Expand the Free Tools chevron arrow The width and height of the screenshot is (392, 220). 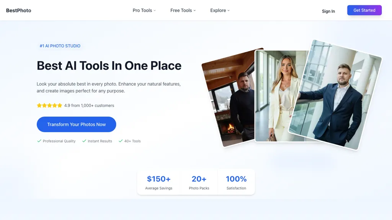coord(194,11)
